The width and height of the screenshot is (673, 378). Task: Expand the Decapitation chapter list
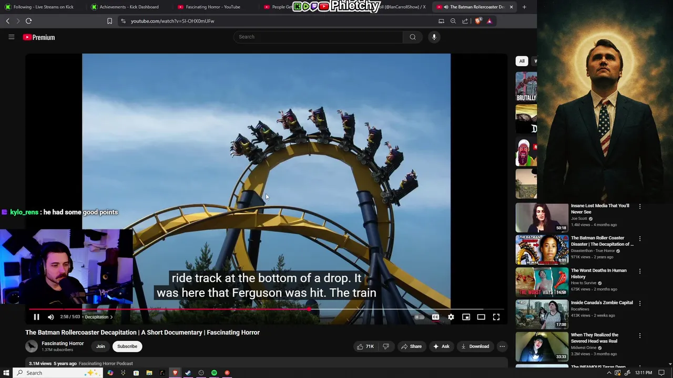[99, 317]
